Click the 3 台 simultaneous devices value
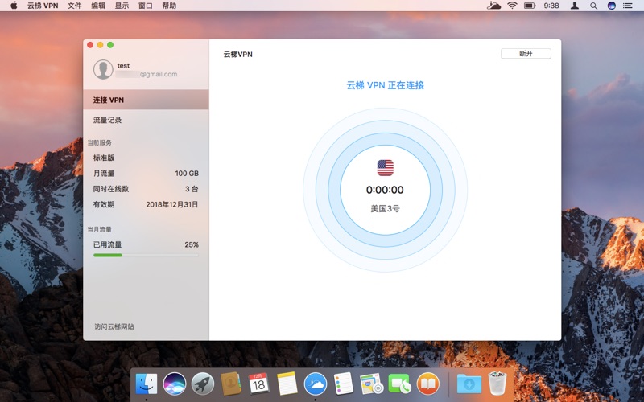This screenshot has width=644, height=402. coord(192,189)
